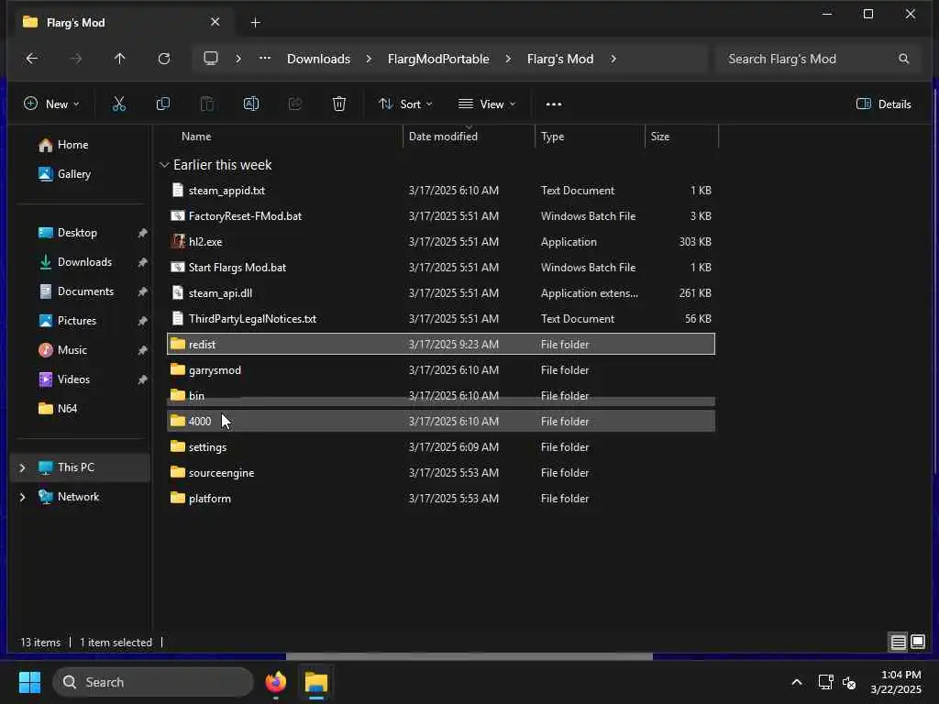Open the clock and date panel

click(896, 682)
